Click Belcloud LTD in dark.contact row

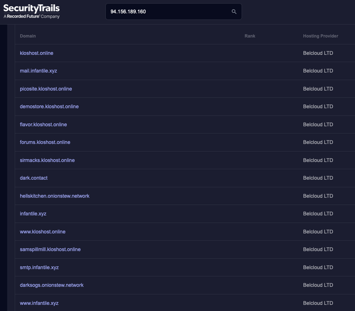tap(318, 178)
